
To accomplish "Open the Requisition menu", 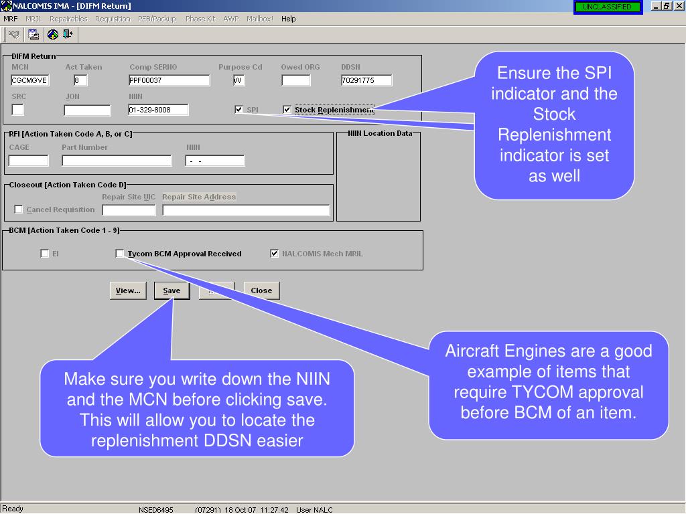I will point(113,19).
